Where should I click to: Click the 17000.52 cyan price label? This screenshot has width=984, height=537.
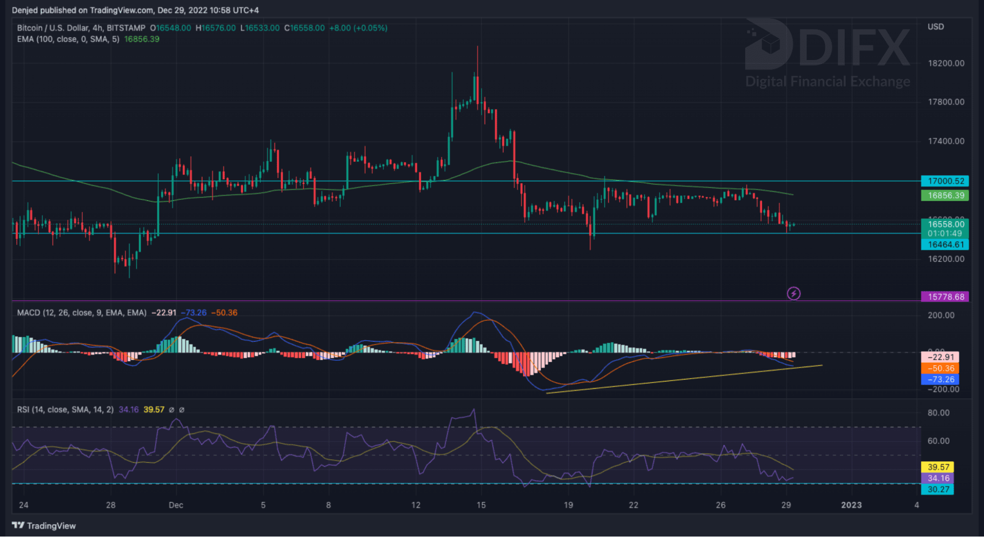point(945,181)
